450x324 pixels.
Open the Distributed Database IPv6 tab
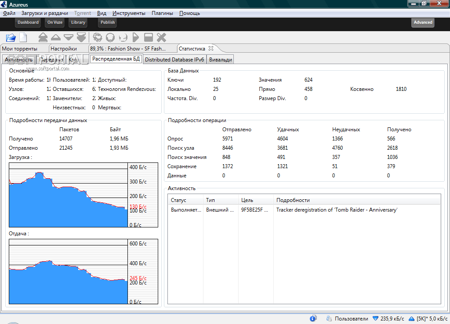click(x=174, y=60)
